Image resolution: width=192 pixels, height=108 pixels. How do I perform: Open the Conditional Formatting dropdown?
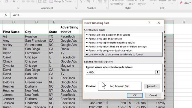pyautogui.click(x=117, y=2)
